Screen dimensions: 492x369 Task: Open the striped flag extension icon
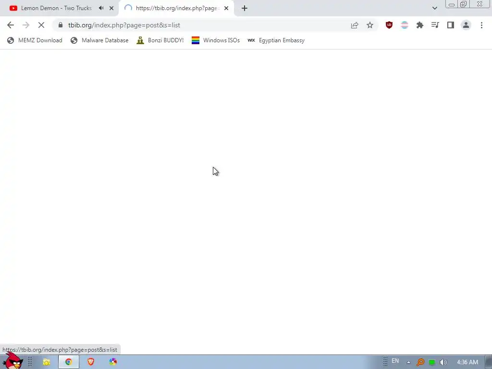[x=405, y=25]
